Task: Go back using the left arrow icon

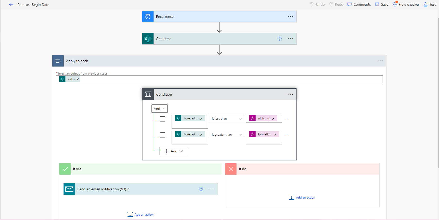Action: (x=11, y=4)
